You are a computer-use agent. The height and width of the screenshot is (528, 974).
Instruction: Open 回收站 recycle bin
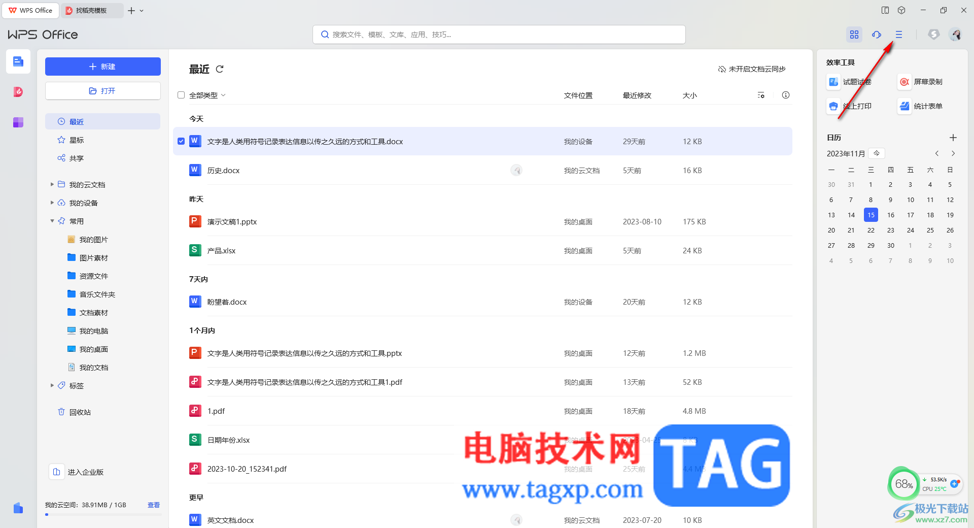click(x=102, y=412)
